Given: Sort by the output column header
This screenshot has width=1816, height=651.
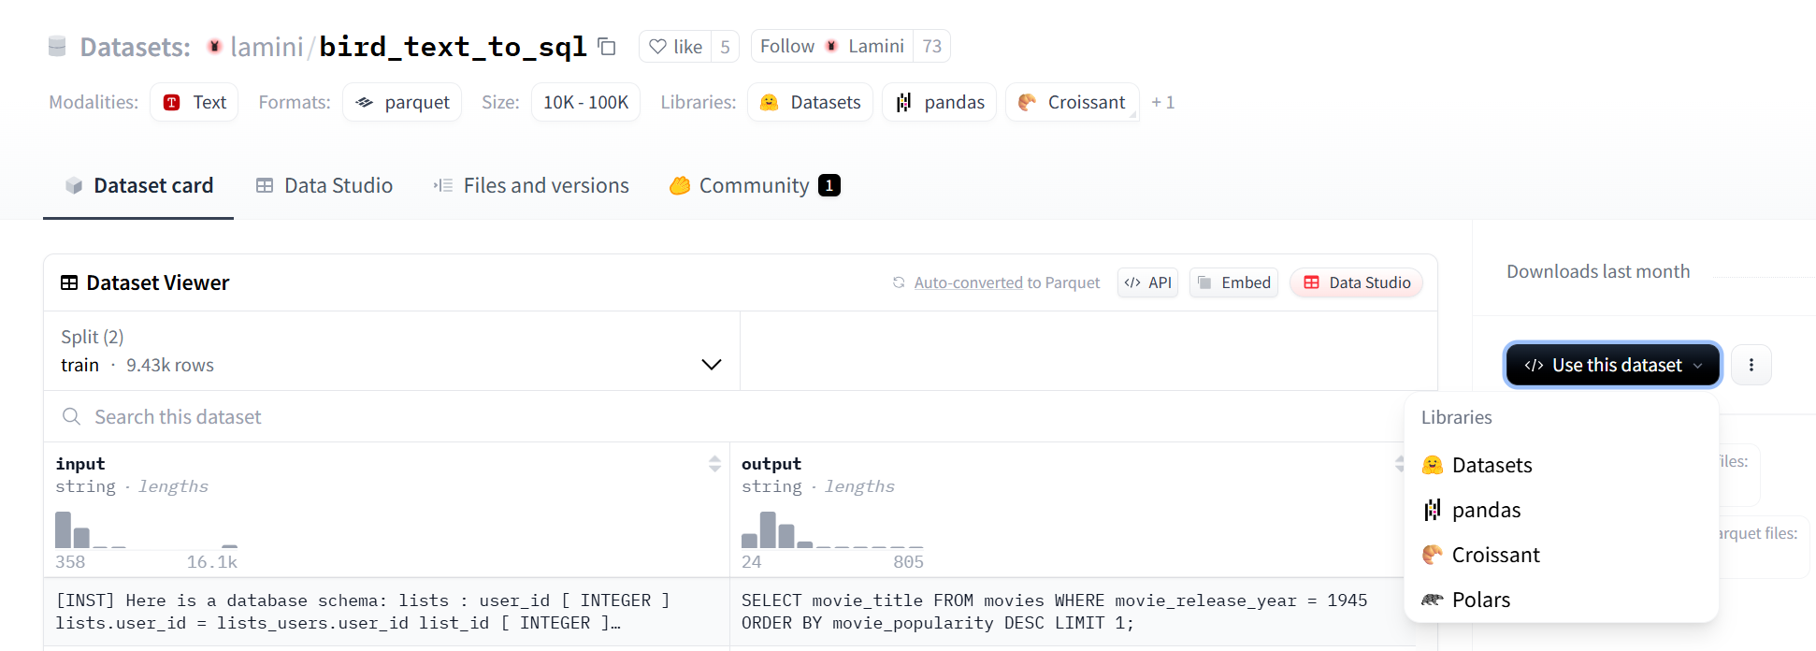Looking at the screenshot, I should click(x=771, y=464).
